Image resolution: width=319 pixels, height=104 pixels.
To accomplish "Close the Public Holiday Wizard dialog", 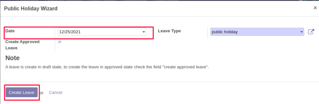I will [315, 8].
